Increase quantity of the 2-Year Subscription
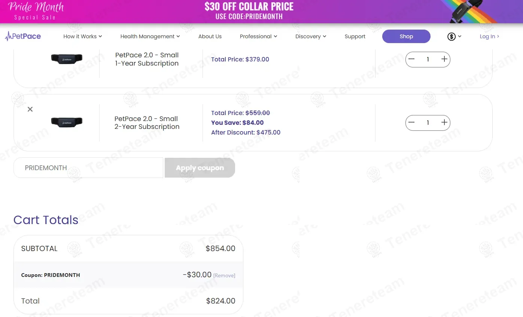This screenshot has width=523, height=317. [x=444, y=123]
